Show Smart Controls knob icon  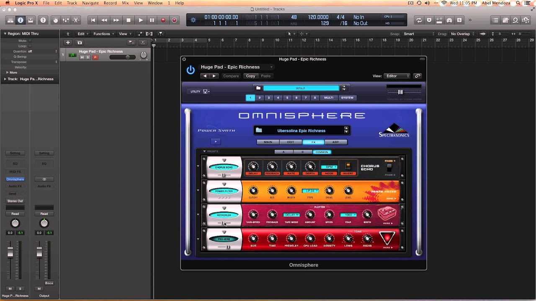tap(56, 20)
